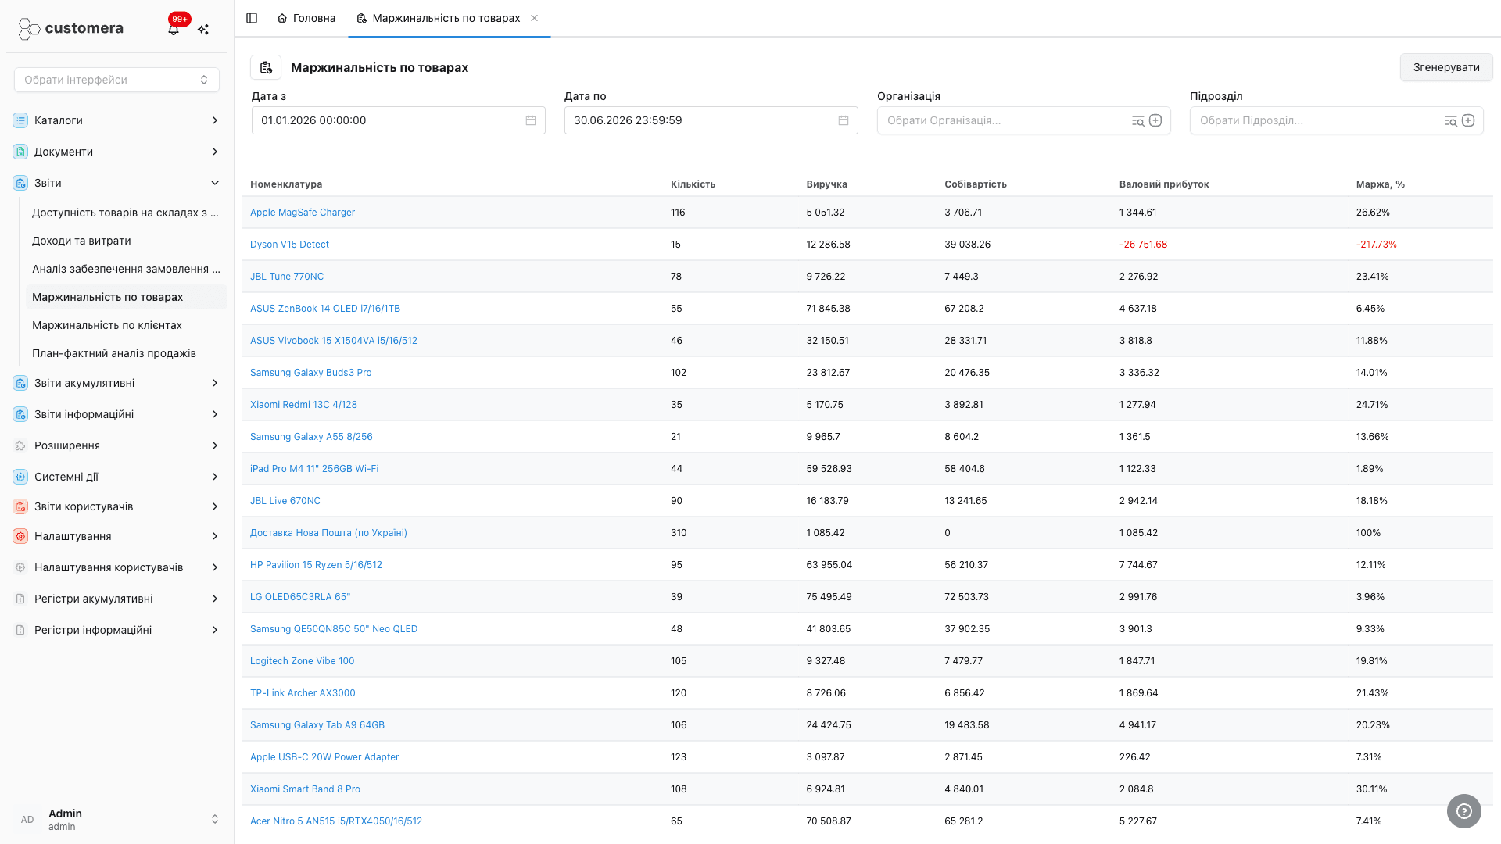Click the gross profit value -26 751.68

1143,245
